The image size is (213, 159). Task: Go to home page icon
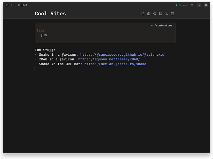(149, 14)
